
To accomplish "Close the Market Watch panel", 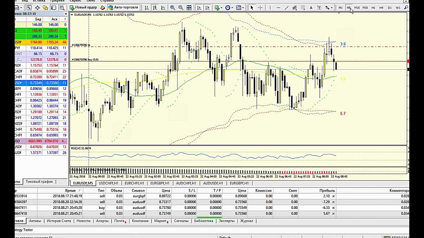I will pos(66,14).
